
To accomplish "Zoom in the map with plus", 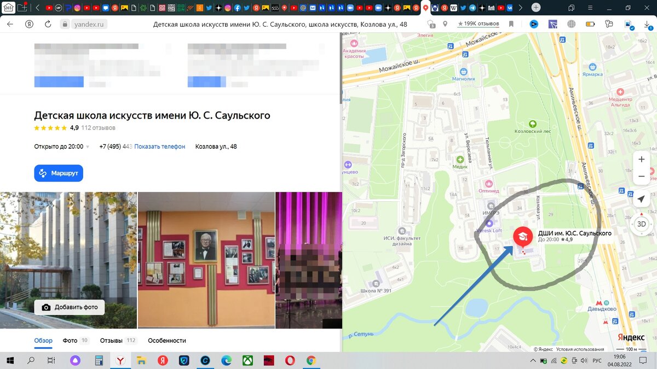I will (642, 159).
